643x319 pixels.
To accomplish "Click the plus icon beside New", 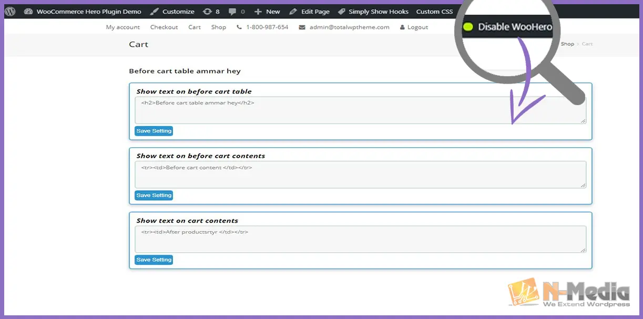I will [x=258, y=12].
